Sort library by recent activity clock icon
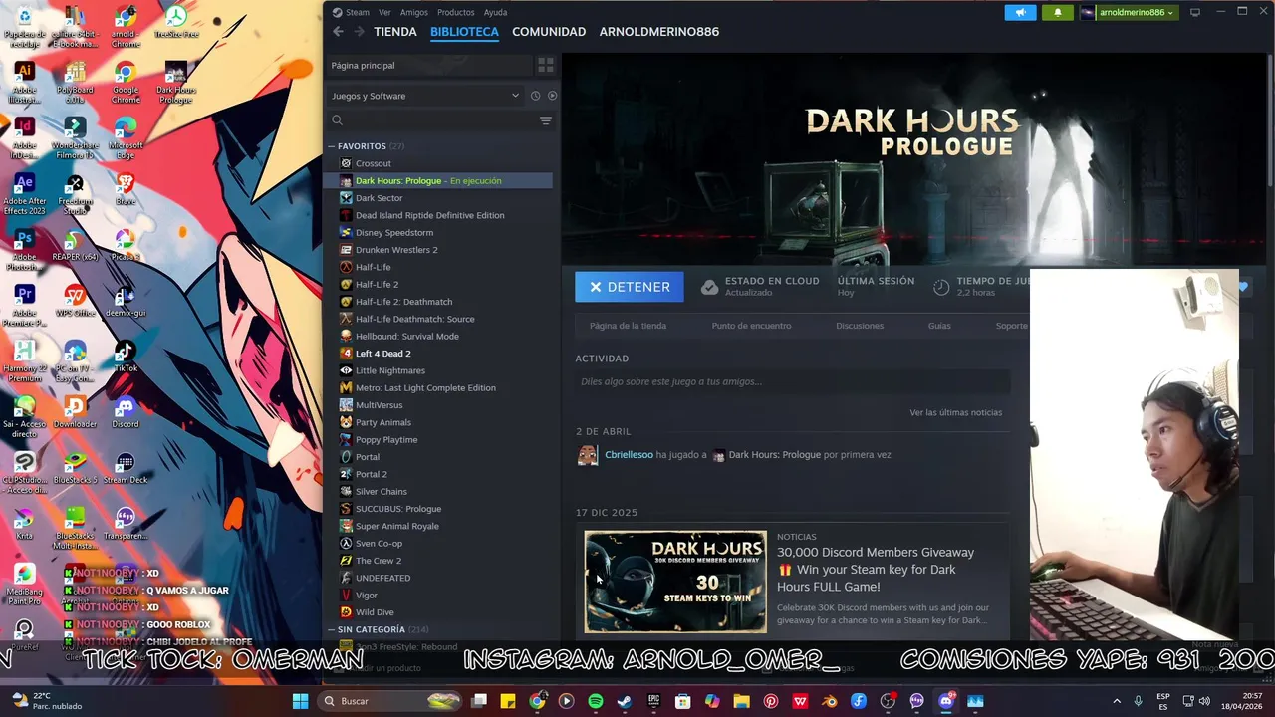 pyautogui.click(x=535, y=96)
